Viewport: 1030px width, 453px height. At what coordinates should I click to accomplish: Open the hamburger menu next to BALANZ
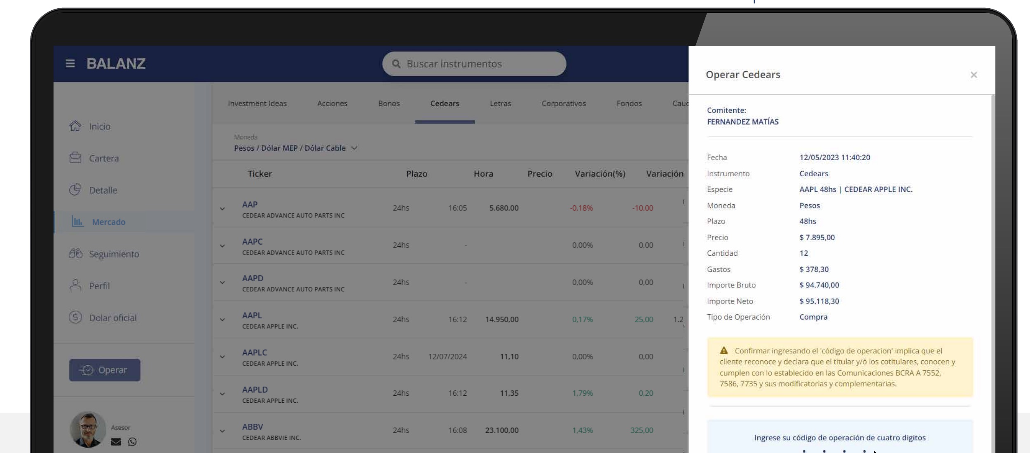click(70, 63)
